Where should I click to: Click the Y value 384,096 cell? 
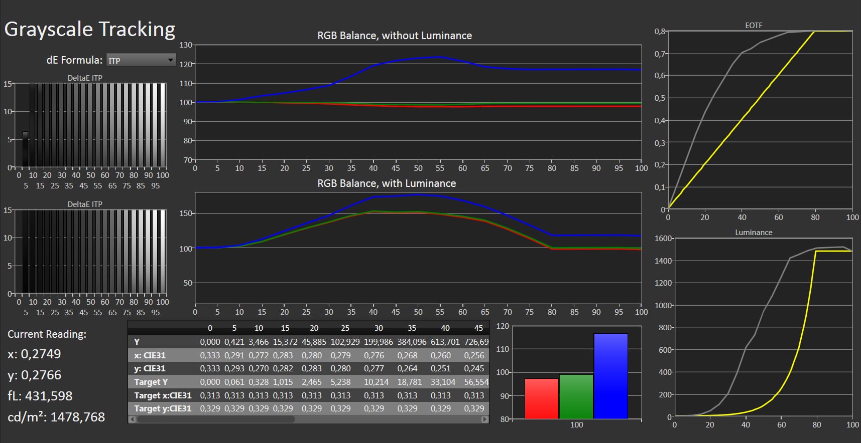pos(412,342)
